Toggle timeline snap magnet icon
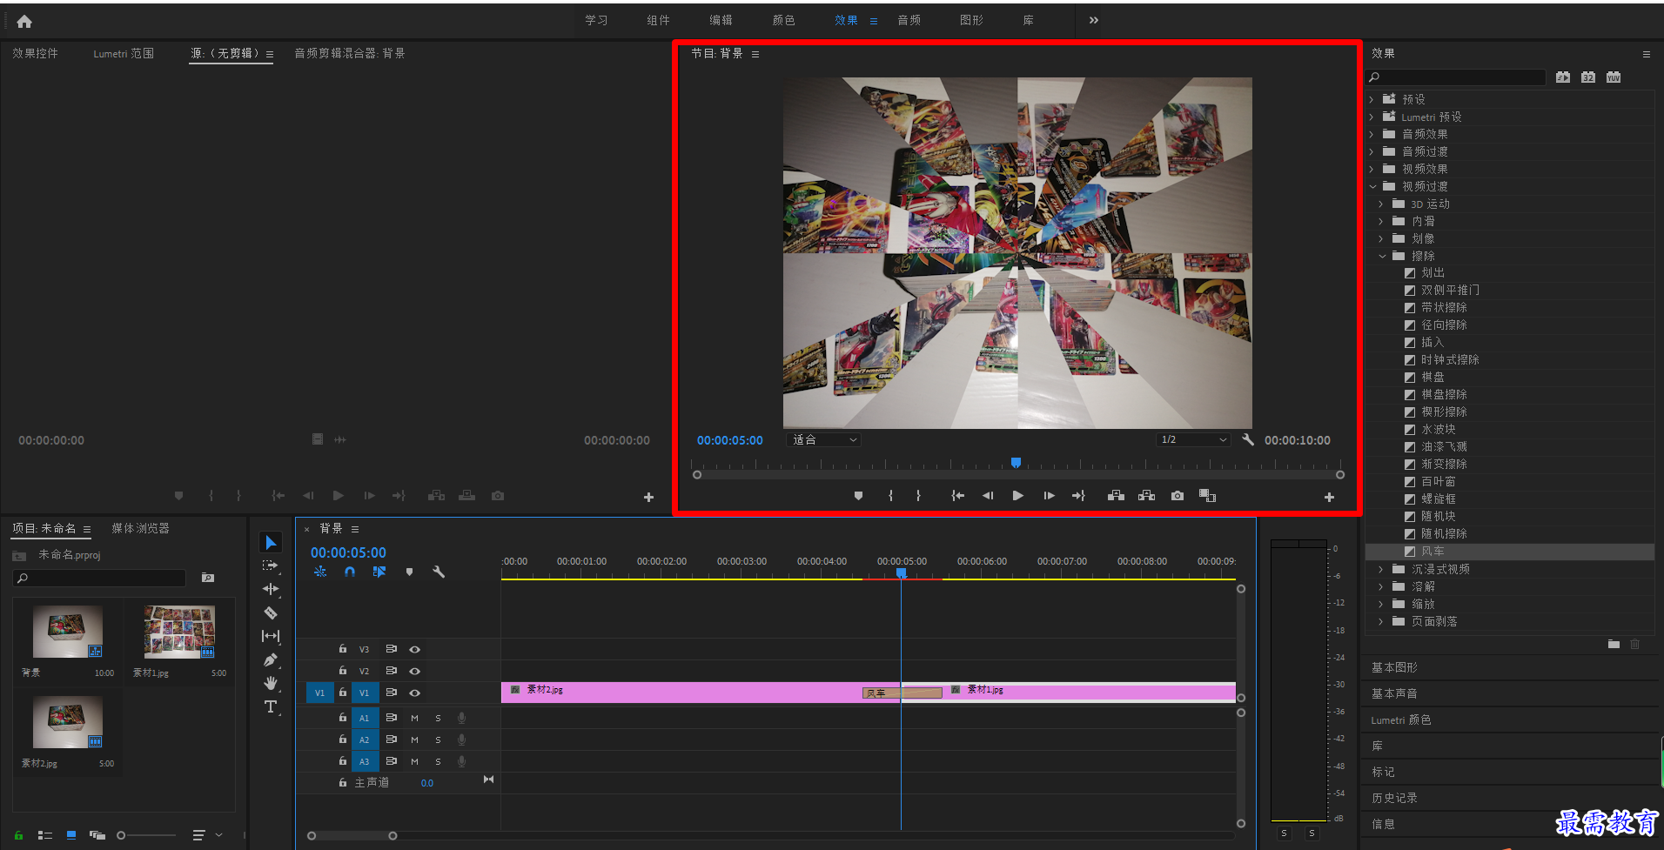This screenshot has width=1664, height=850. 350,572
